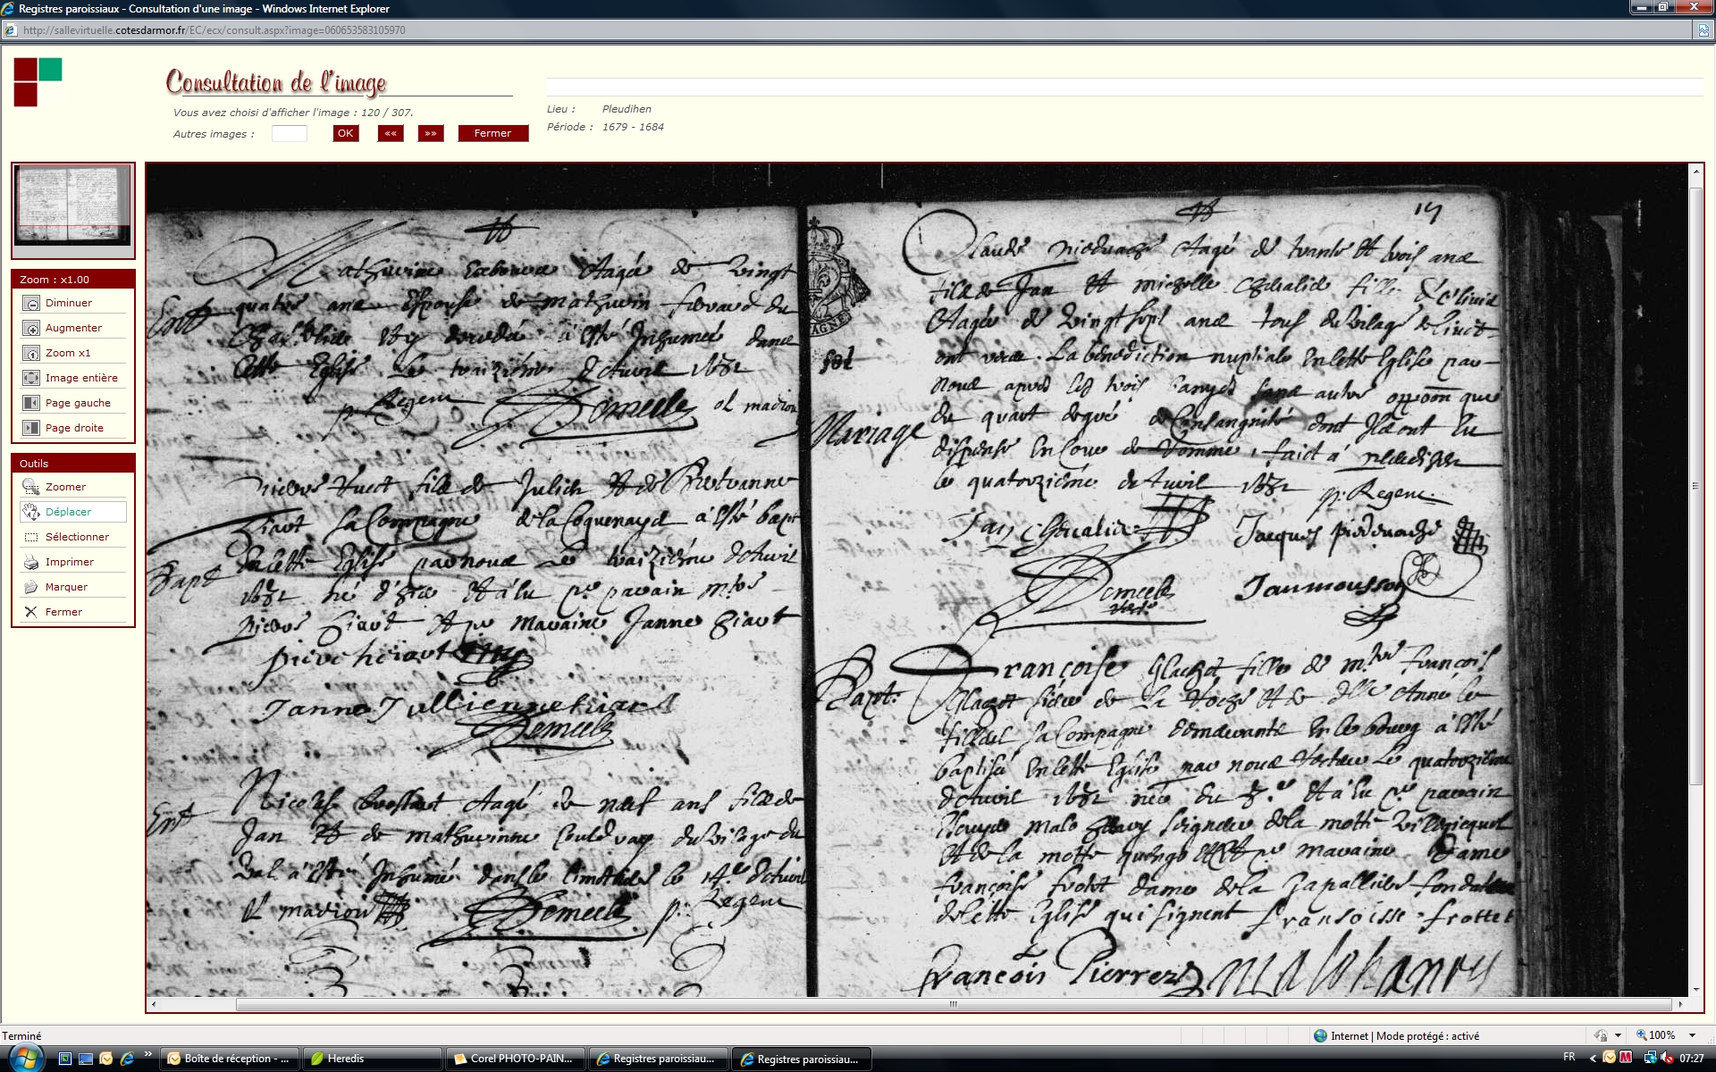Select the Zoomer magnifier tool
The height and width of the screenshot is (1072, 1716).
pyautogui.click(x=31, y=488)
